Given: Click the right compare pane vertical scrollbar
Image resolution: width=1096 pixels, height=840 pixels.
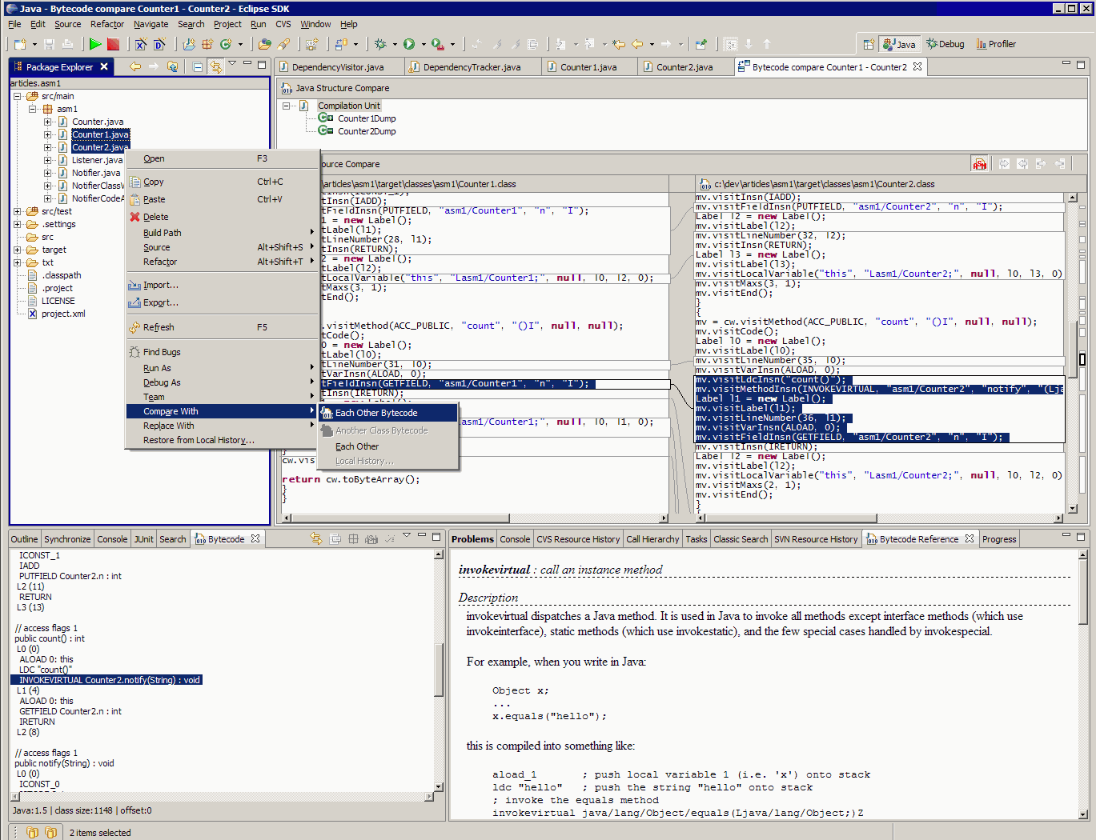Looking at the screenshot, I should click(x=1072, y=352).
